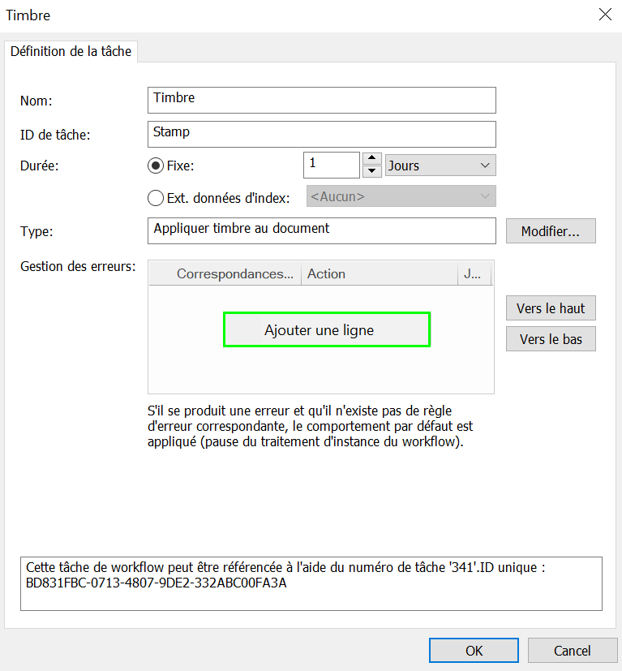Add an error rule with Ajouter une ligne
This screenshot has width=622, height=671.
point(327,330)
